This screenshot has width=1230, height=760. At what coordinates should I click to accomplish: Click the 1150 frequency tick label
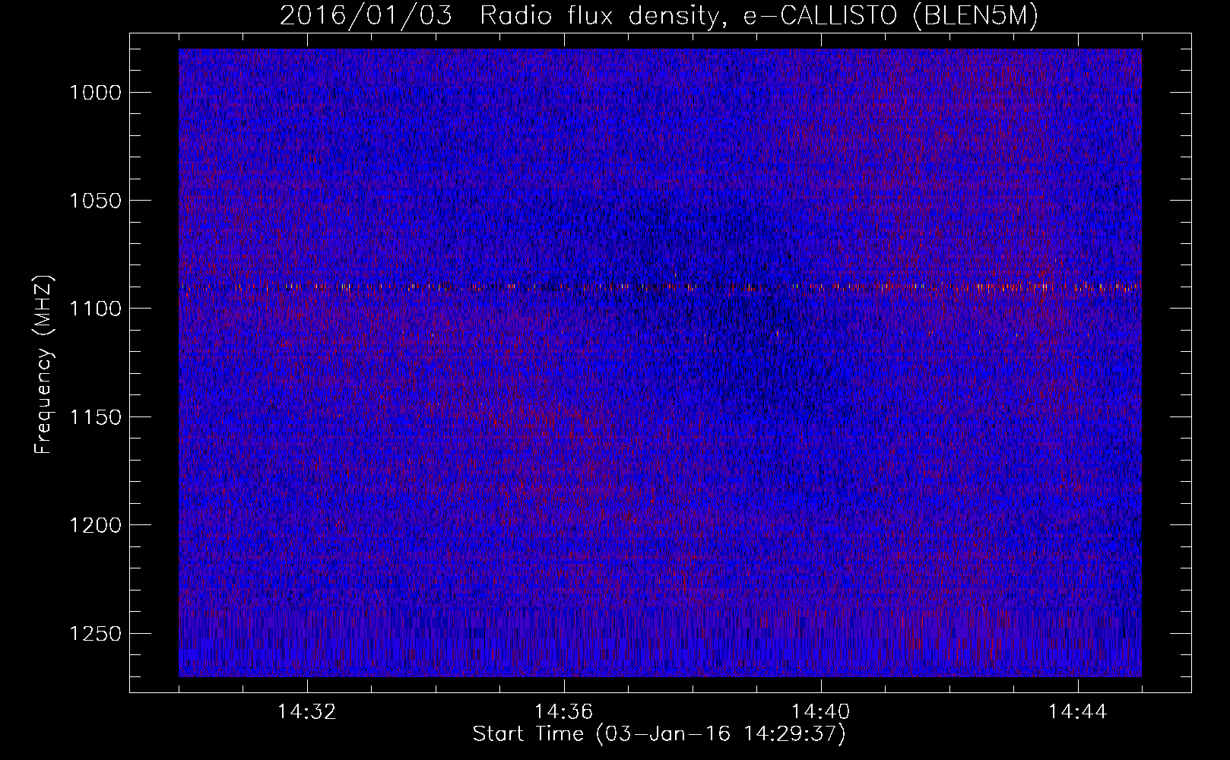(96, 417)
